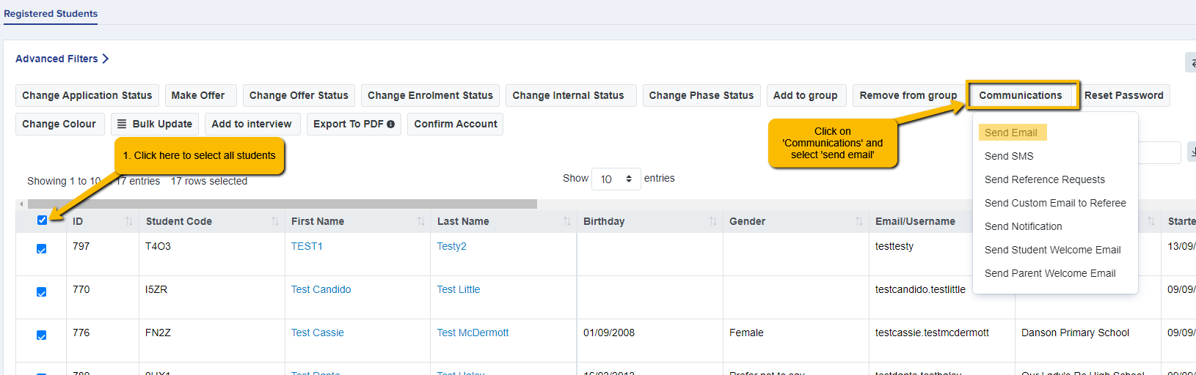The width and height of the screenshot is (1196, 375).
Task: Click the Change Enrolment Status button
Action: [x=431, y=95]
